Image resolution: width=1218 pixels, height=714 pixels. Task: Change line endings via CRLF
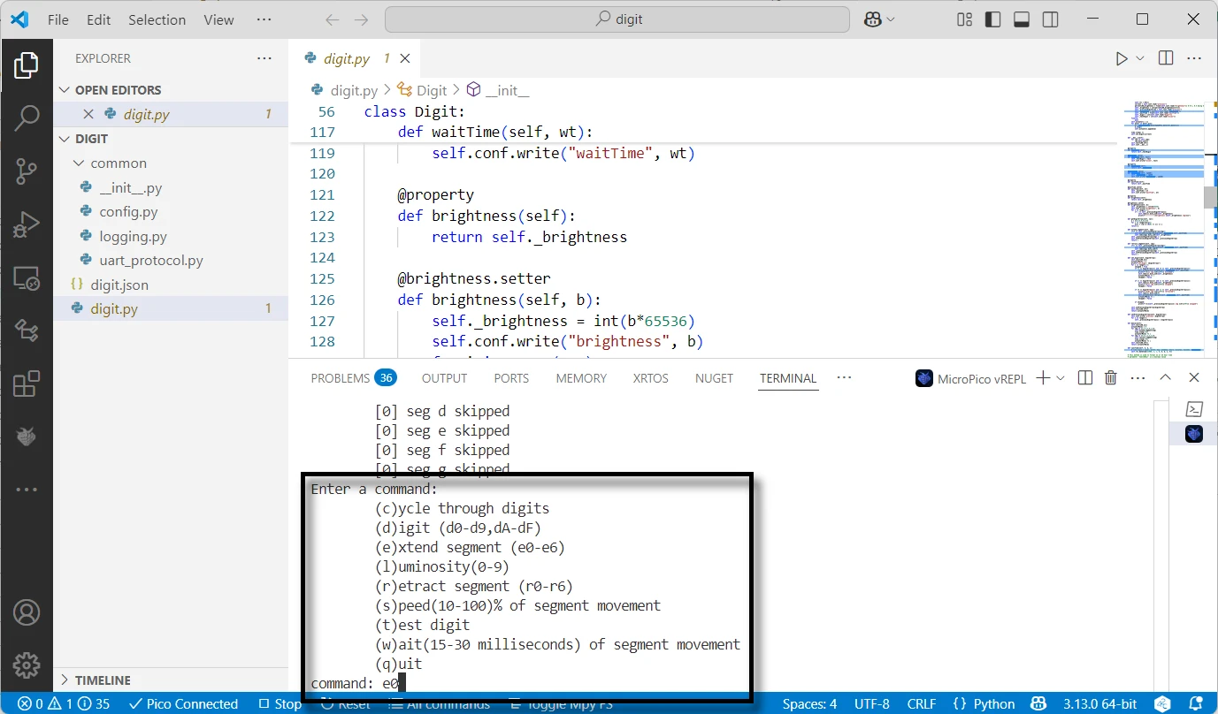[922, 703]
